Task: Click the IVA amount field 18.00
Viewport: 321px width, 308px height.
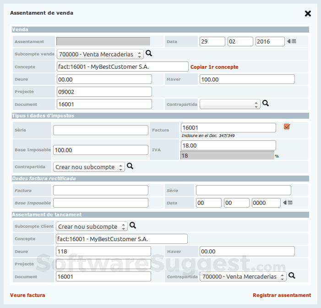Action: click(228, 145)
